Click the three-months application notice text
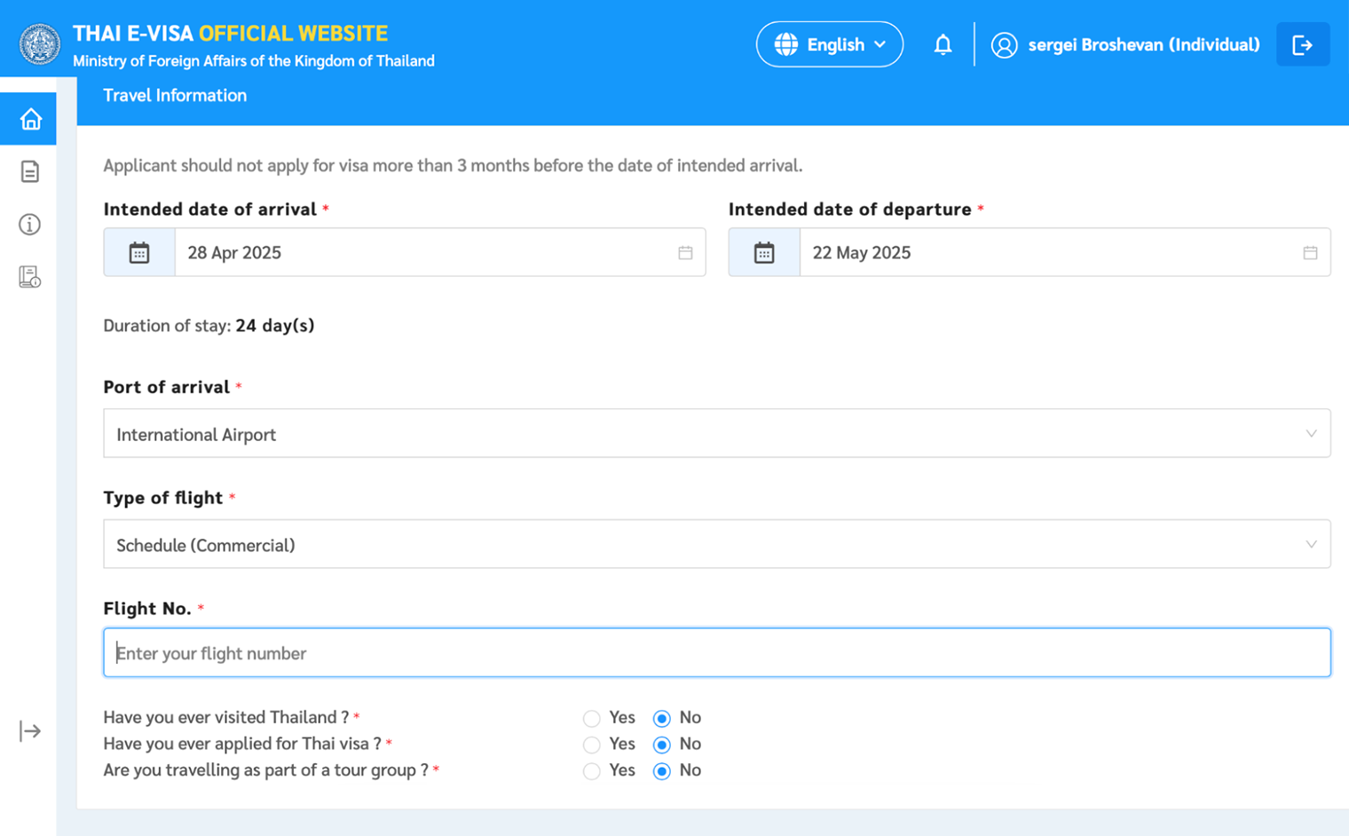1349x836 pixels. coord(453,166)
